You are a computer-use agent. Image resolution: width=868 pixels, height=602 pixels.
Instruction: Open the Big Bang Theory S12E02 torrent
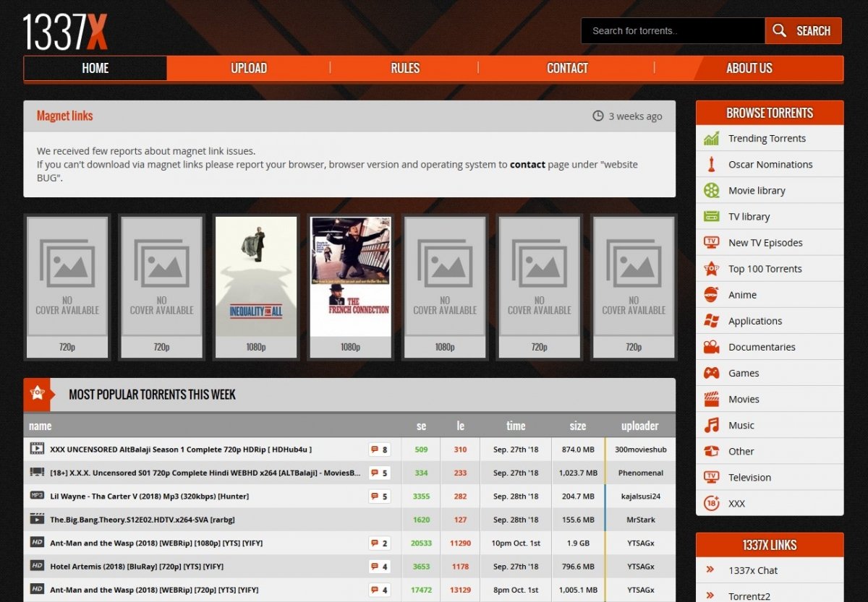(x=142, y=519)
